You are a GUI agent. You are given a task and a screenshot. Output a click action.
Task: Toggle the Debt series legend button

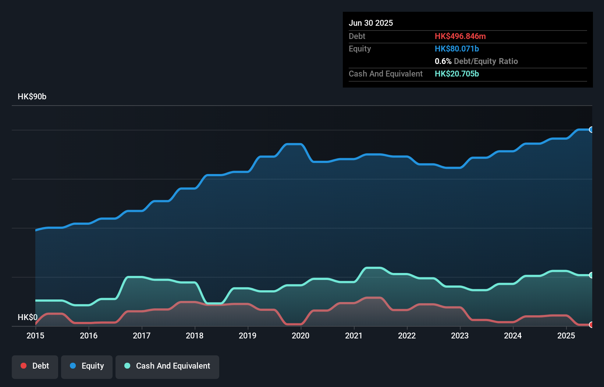tap(35, 366)
